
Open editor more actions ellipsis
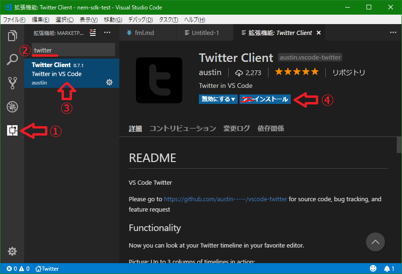coord(393,33)
